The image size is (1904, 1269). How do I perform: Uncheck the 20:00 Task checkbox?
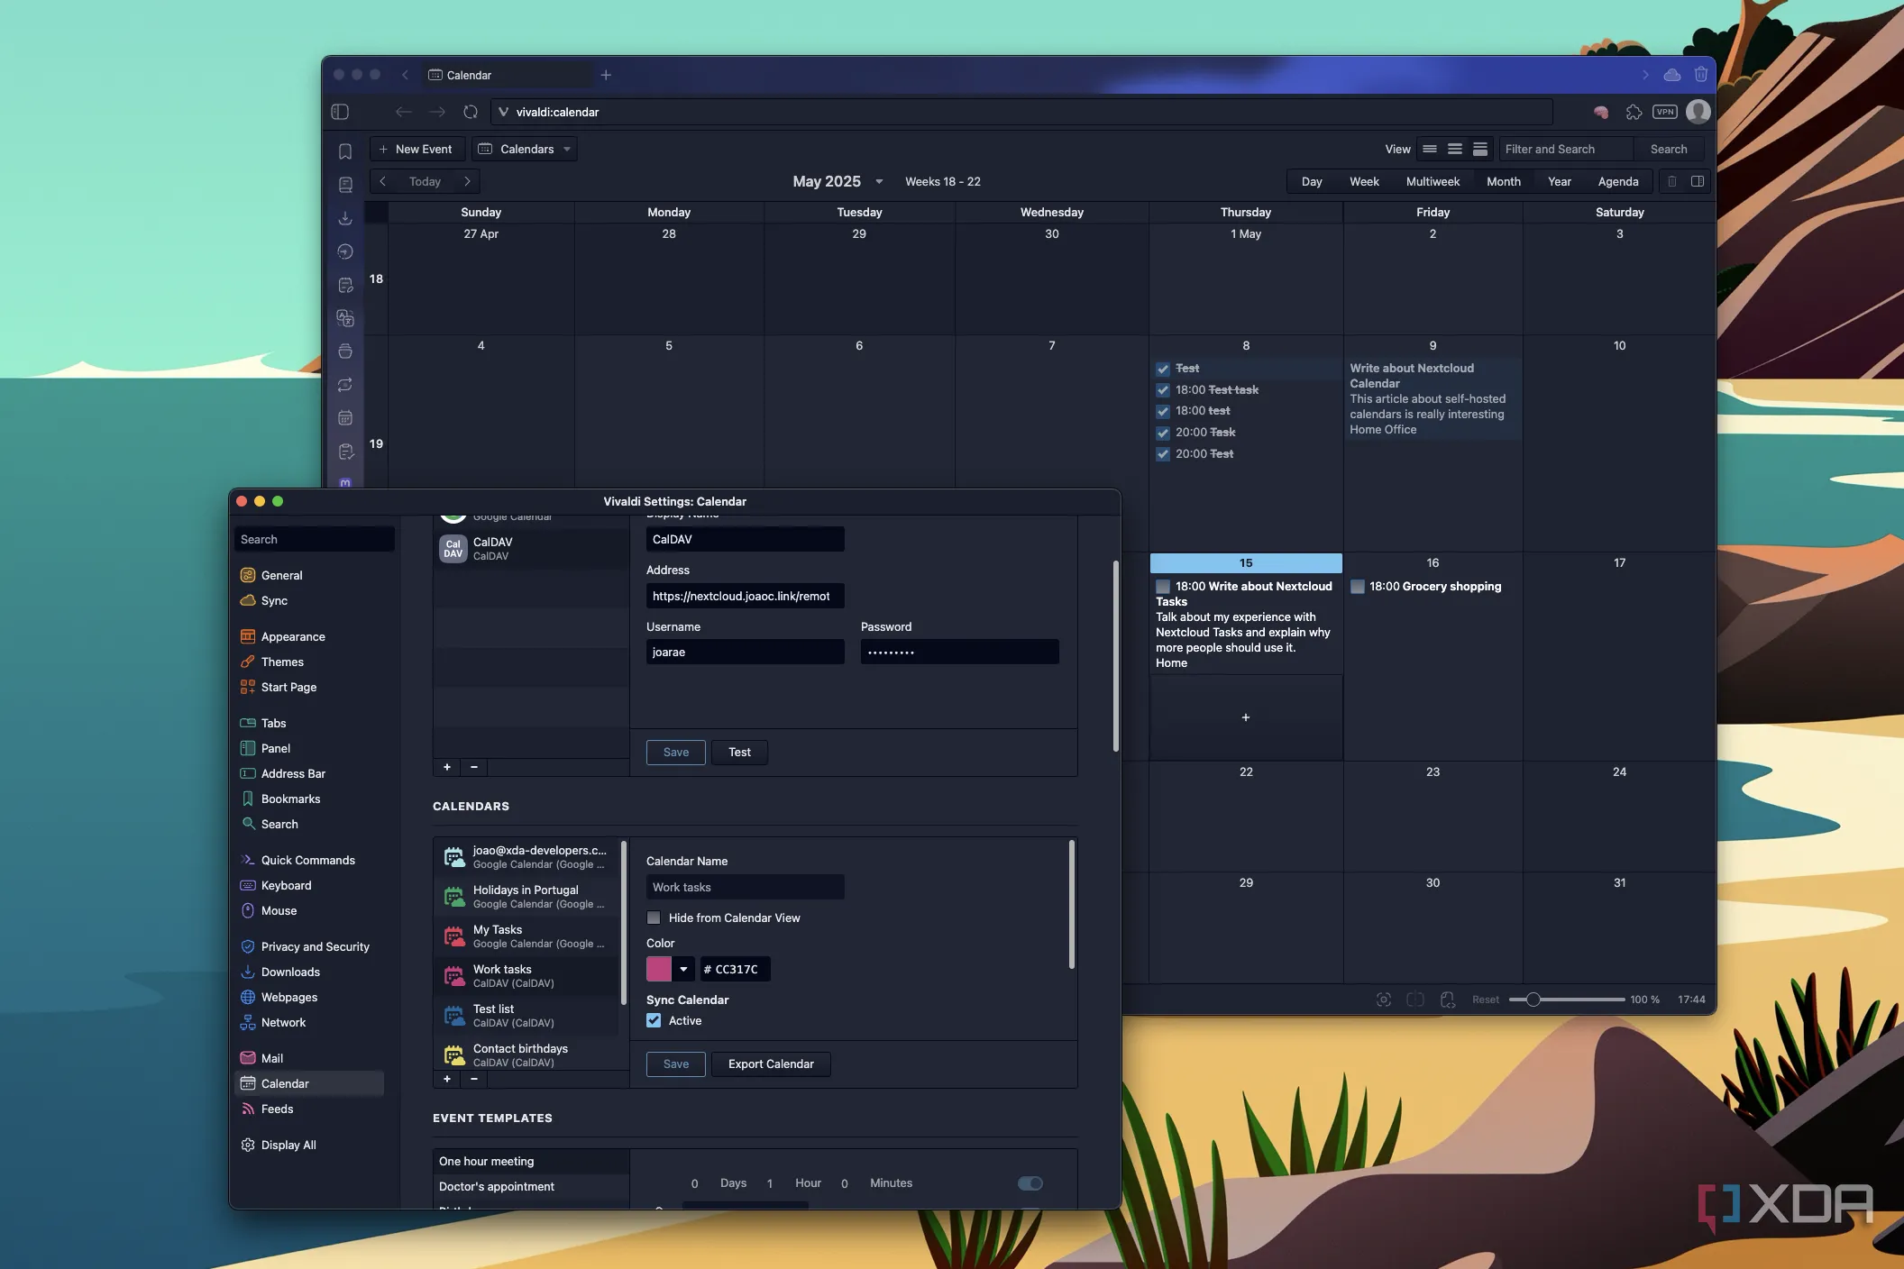1163,433
